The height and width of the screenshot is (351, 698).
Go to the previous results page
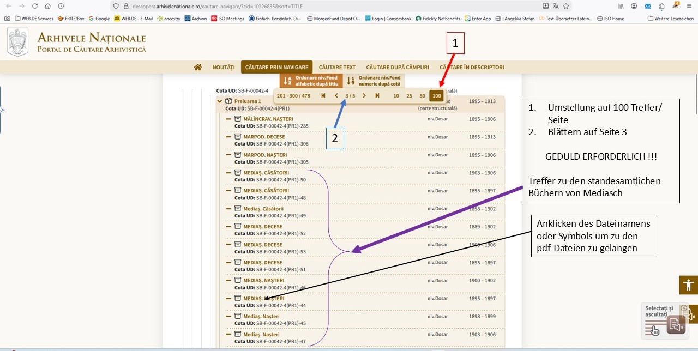tap(336, 96)
